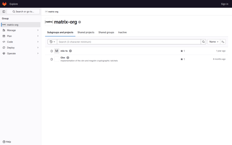
Task: Click the globe icon next to Olm
Action: pyautogui.click(x=68, y=58)
